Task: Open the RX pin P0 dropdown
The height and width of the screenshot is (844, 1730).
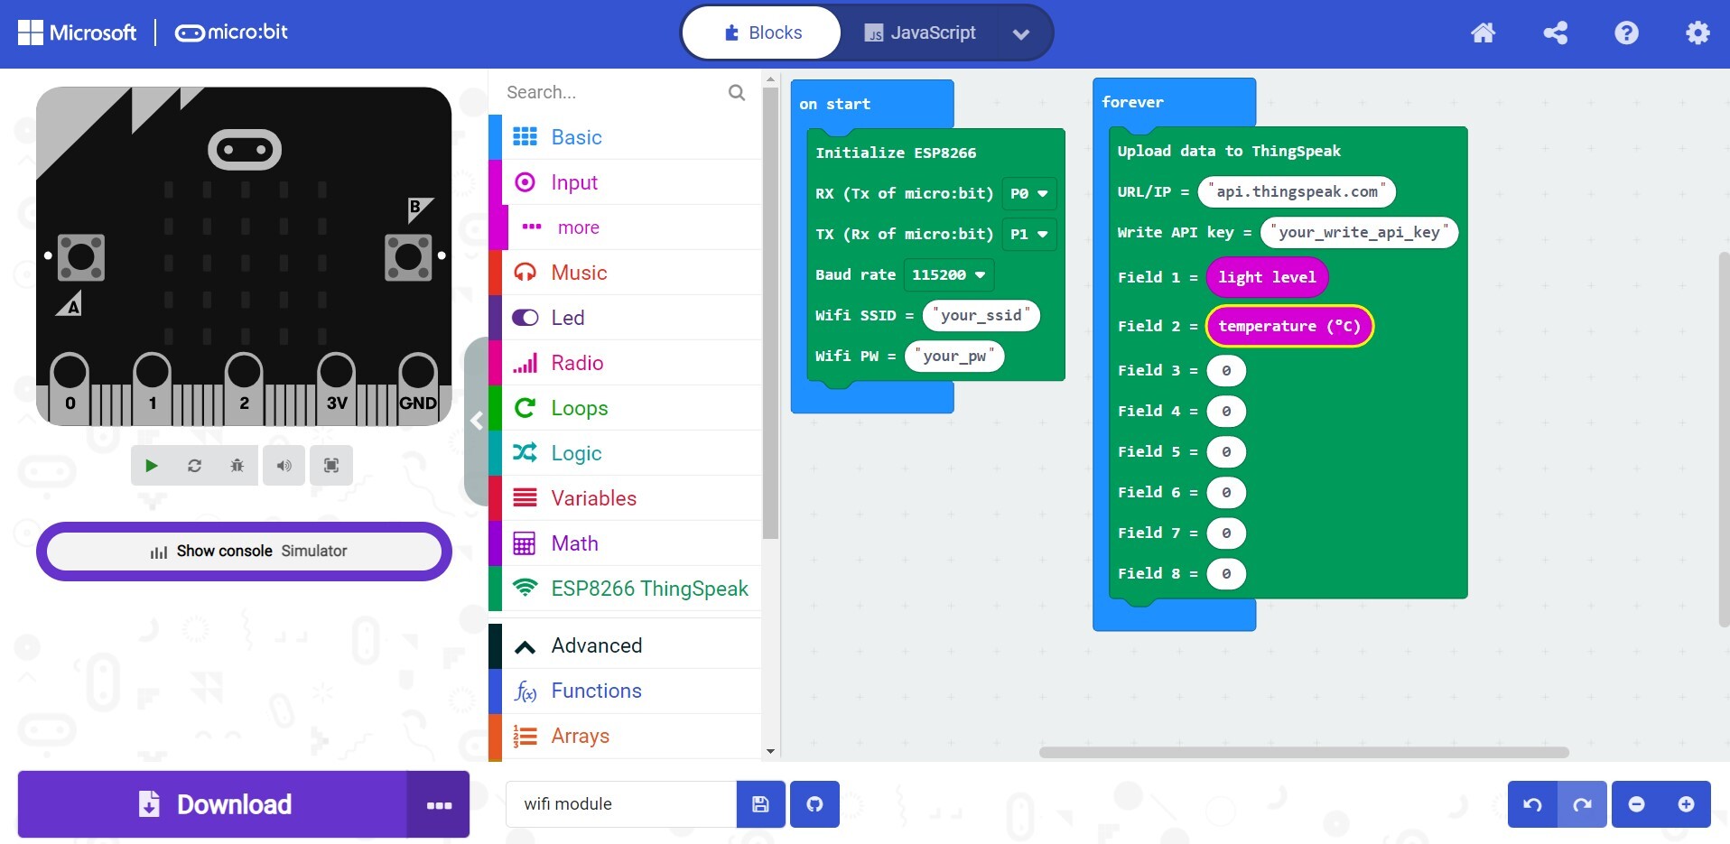Action: (1028, 193)
